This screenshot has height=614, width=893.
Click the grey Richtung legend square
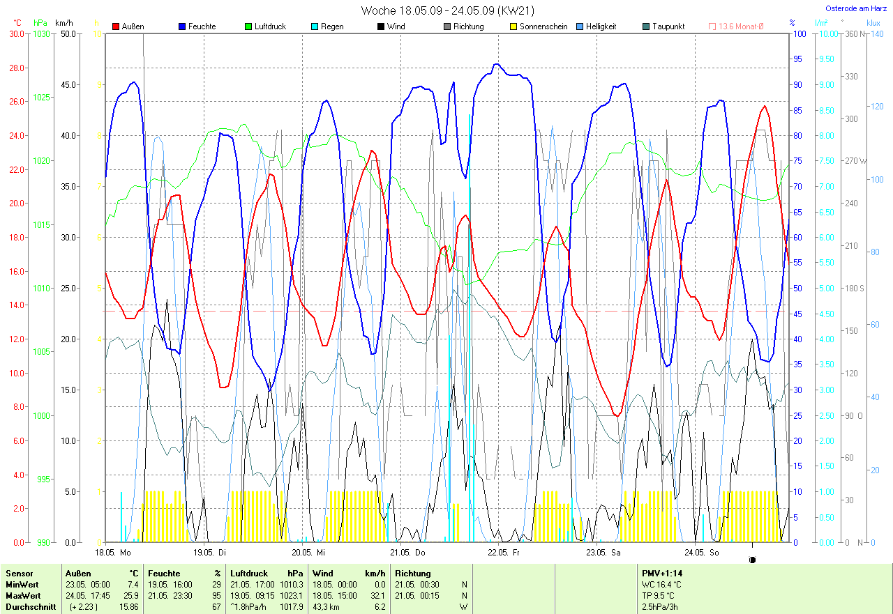pyautogui.click(x=447, y=26)
